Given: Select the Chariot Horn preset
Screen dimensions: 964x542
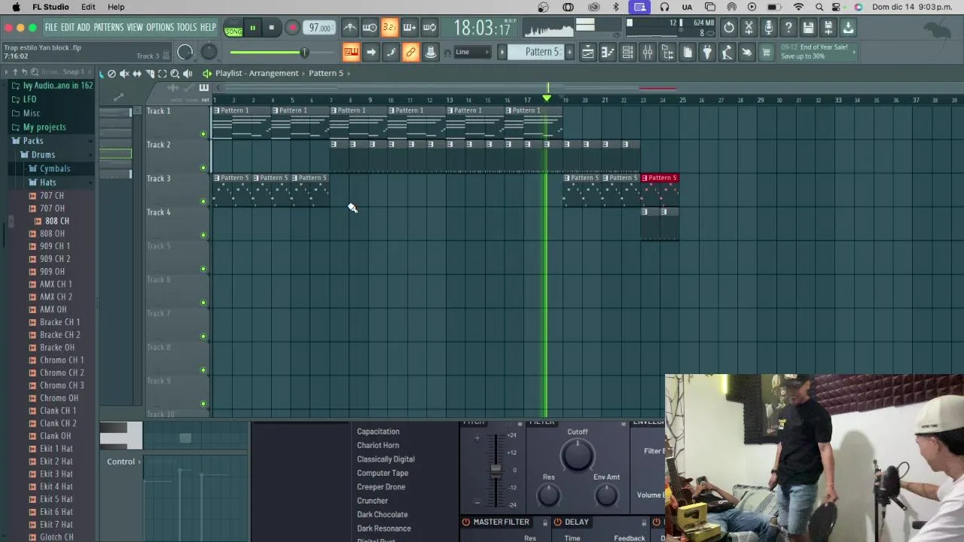Looking at the screenshot, I should [x=378, y=445].
